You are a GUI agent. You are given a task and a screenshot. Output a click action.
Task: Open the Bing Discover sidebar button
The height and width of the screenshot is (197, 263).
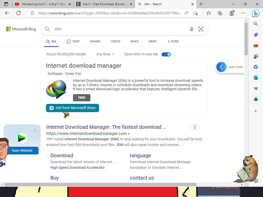click(256, 13)
